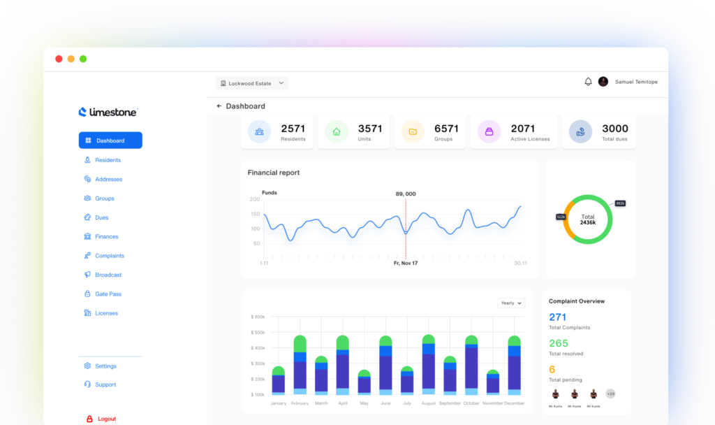Change the chart period via Yearly dropdown
This screenshot has width=715, height=425.
pyautogui.click(x=510, y=303)
